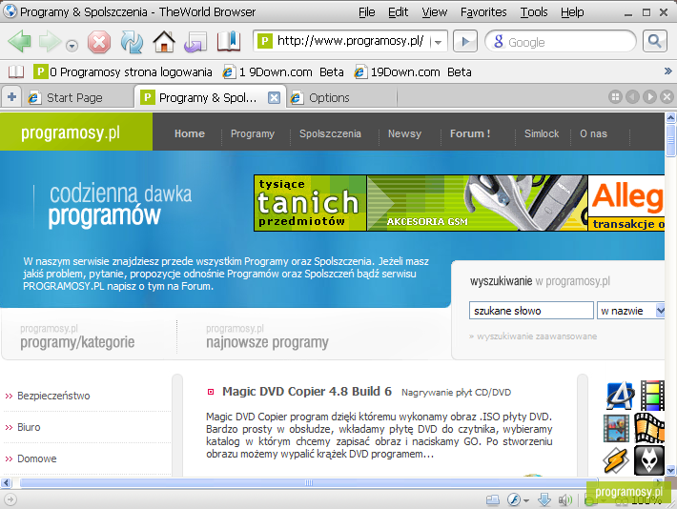Screen dimensions: 677x509
Task: Open the 1 9Down.com Beta bookmark
Action: (283, 71)
